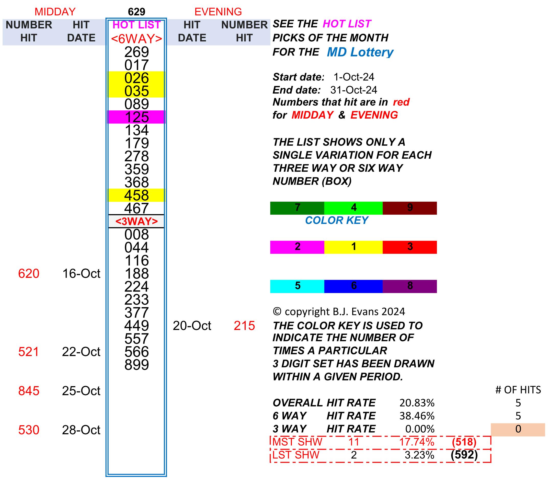Pick the cyan swatch labeled 5
Viewport: 548px width, 484px height.
pos(297,286)
